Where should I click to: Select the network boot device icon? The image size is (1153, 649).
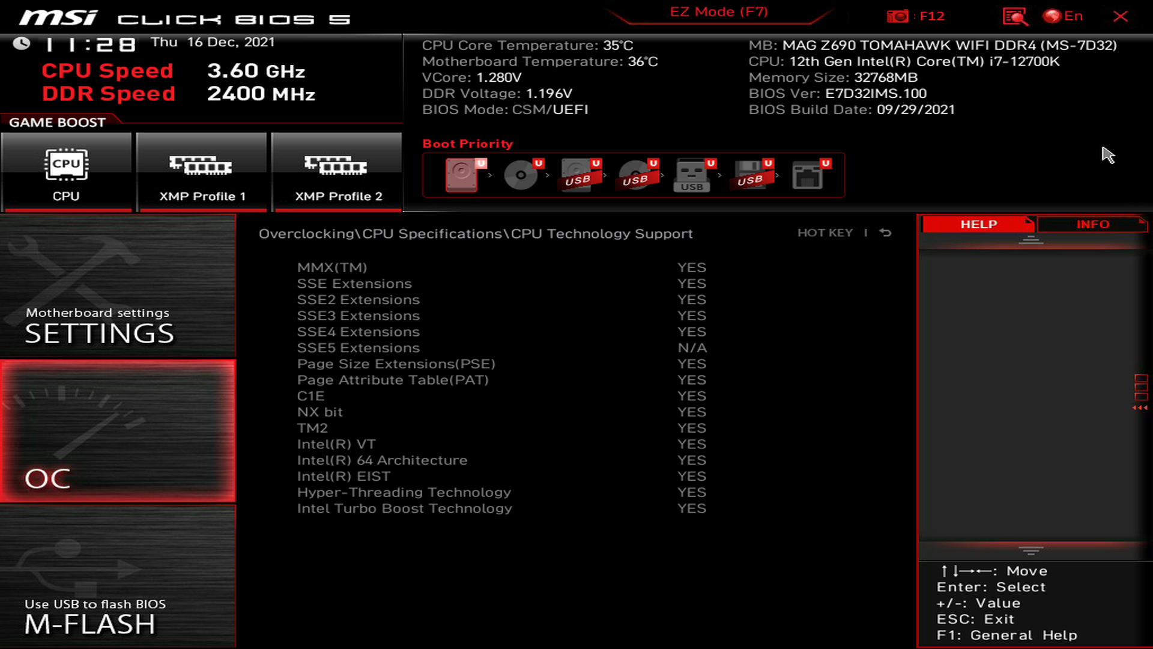coord(811,175)
